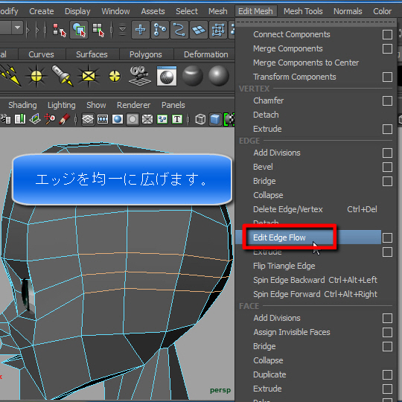
Task: Open option box for Edit Edge Flow
Action: click(387, 237)
